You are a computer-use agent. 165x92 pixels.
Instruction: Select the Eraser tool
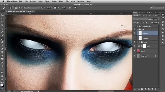tap(2, 49)
